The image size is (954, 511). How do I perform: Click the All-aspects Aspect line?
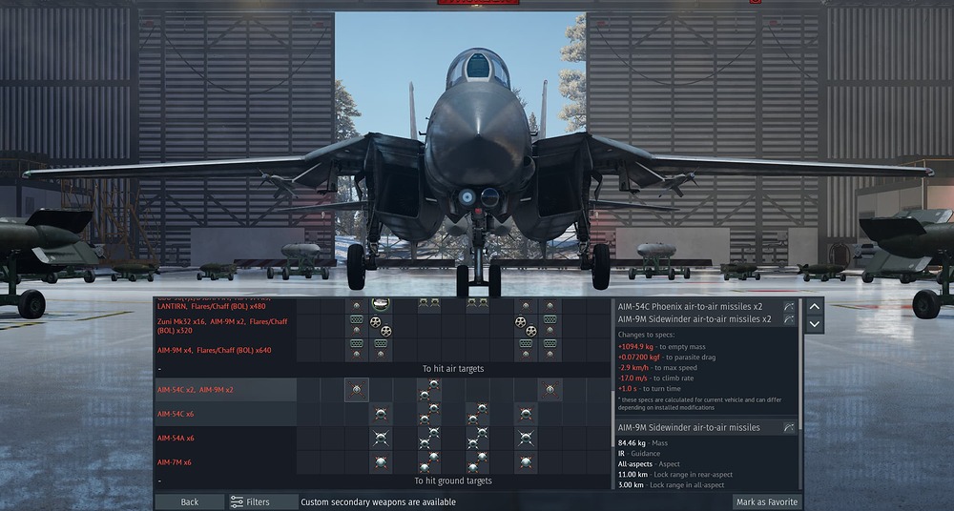[649, 463]
